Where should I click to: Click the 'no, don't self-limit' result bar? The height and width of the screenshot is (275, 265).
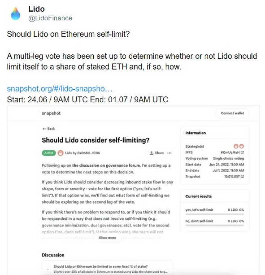214,226
